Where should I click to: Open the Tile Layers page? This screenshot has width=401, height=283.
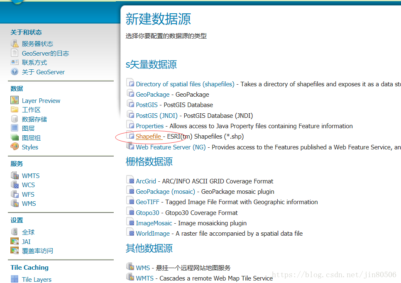(x=37, y=279)
